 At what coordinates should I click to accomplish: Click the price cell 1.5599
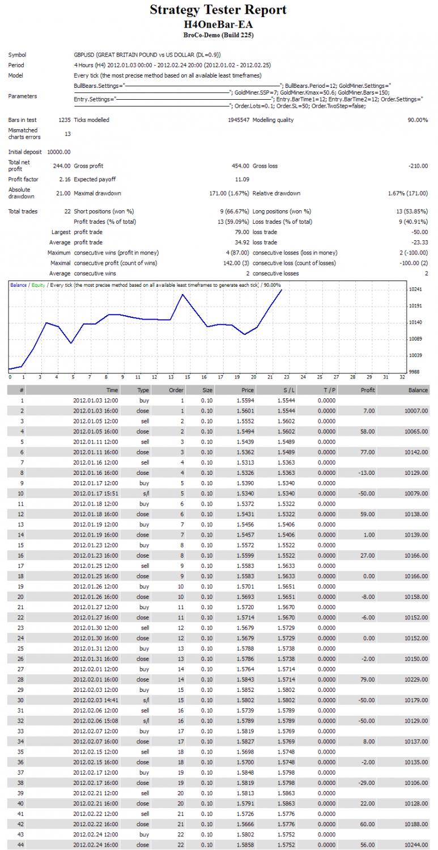pos(246,555)
